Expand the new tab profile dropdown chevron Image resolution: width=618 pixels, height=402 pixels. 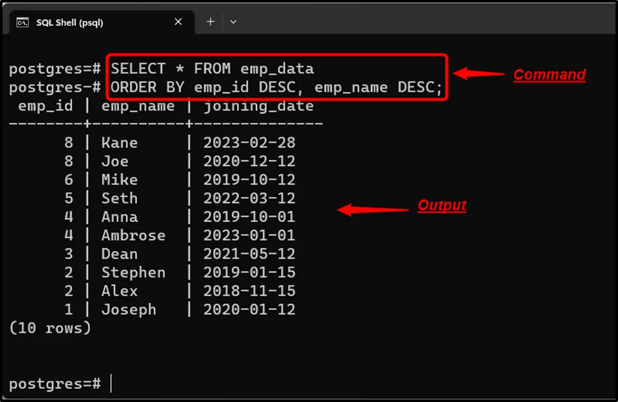[233, 22]
